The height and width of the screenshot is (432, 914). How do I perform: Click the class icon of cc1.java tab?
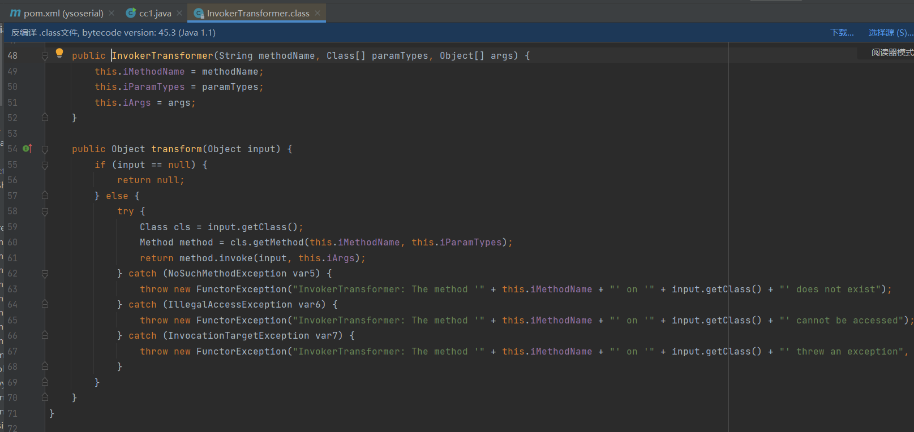click(131, 13)
